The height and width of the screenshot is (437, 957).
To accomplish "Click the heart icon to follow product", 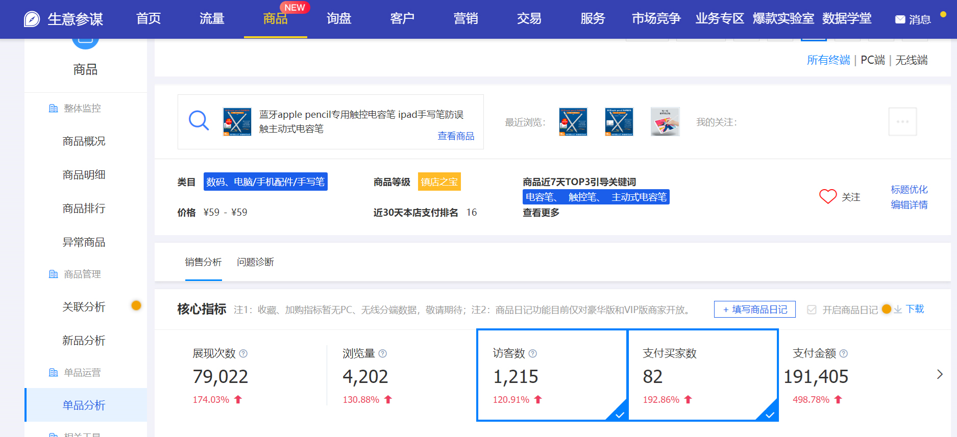I will pos(827,196).
